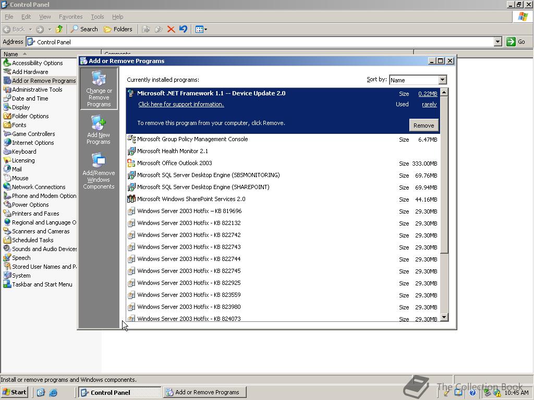Viewport: 534px width, 400px height.
Task: Open Network Connections icon
Action: [x=7, y=187]
